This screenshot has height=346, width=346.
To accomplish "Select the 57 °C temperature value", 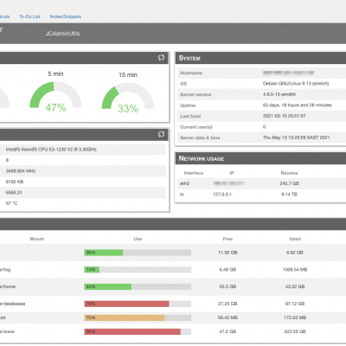I will click(11, 203).
